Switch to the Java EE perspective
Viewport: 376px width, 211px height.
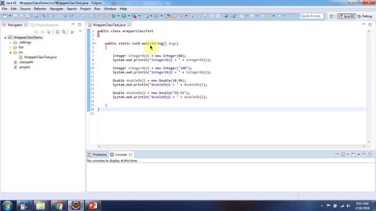coord(346,16)
